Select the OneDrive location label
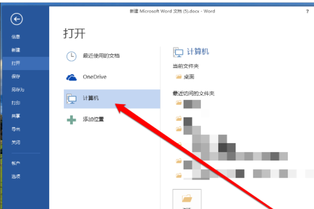This screenshot has height=209, width=314. 95,77
